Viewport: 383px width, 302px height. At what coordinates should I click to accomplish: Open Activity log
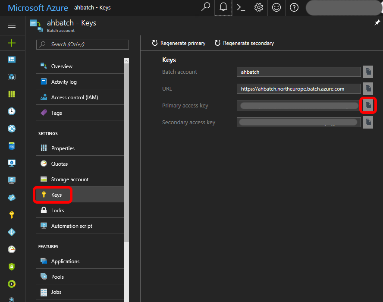80,82
